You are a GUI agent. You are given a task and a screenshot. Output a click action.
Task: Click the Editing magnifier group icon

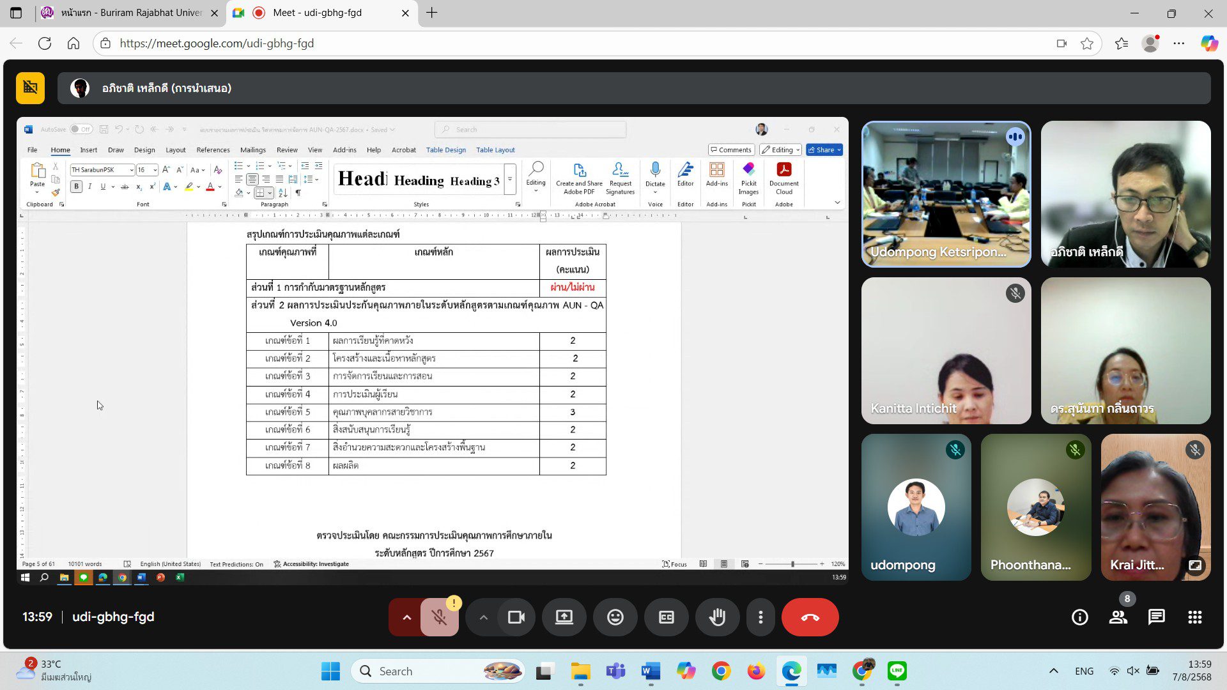[x=536, y=174]
